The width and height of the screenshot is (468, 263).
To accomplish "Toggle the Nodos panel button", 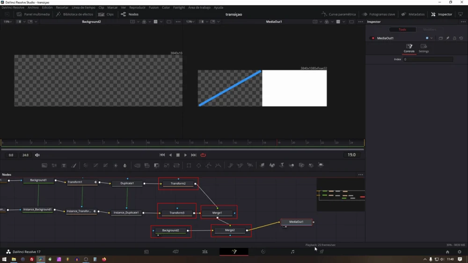I will [x=130, y=14].
